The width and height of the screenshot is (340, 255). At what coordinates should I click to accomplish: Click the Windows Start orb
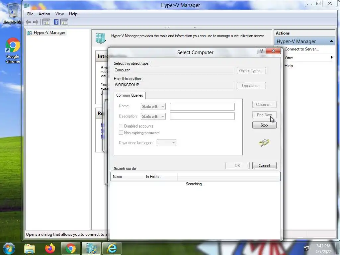[x=9, y=248]
